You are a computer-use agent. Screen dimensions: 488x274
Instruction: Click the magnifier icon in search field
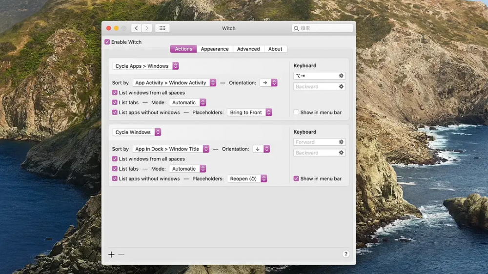click(296, 28)
